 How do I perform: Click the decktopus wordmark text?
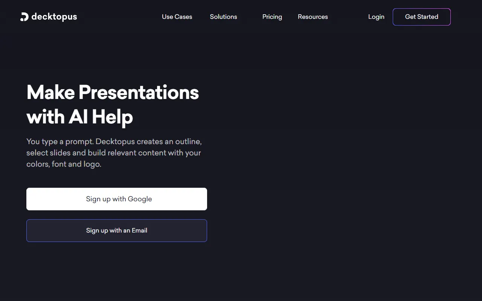coord(54,17)
